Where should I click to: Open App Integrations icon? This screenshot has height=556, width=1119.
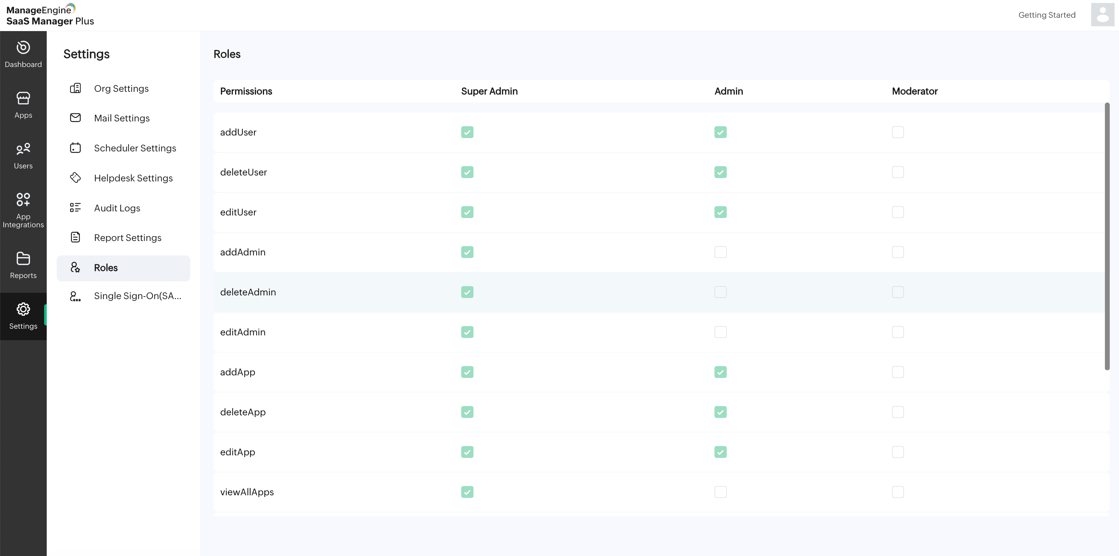pos(23,200)
